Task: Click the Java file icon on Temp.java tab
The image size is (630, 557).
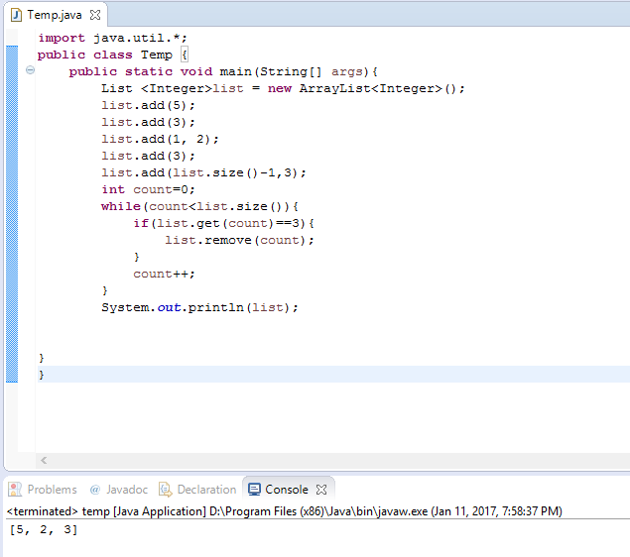Action: click(x=16, y=15)
